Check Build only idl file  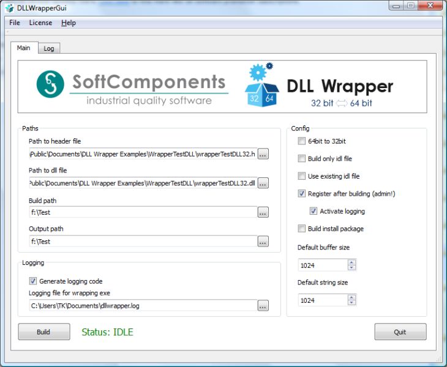pyautogui.click(x=301, y=158)
